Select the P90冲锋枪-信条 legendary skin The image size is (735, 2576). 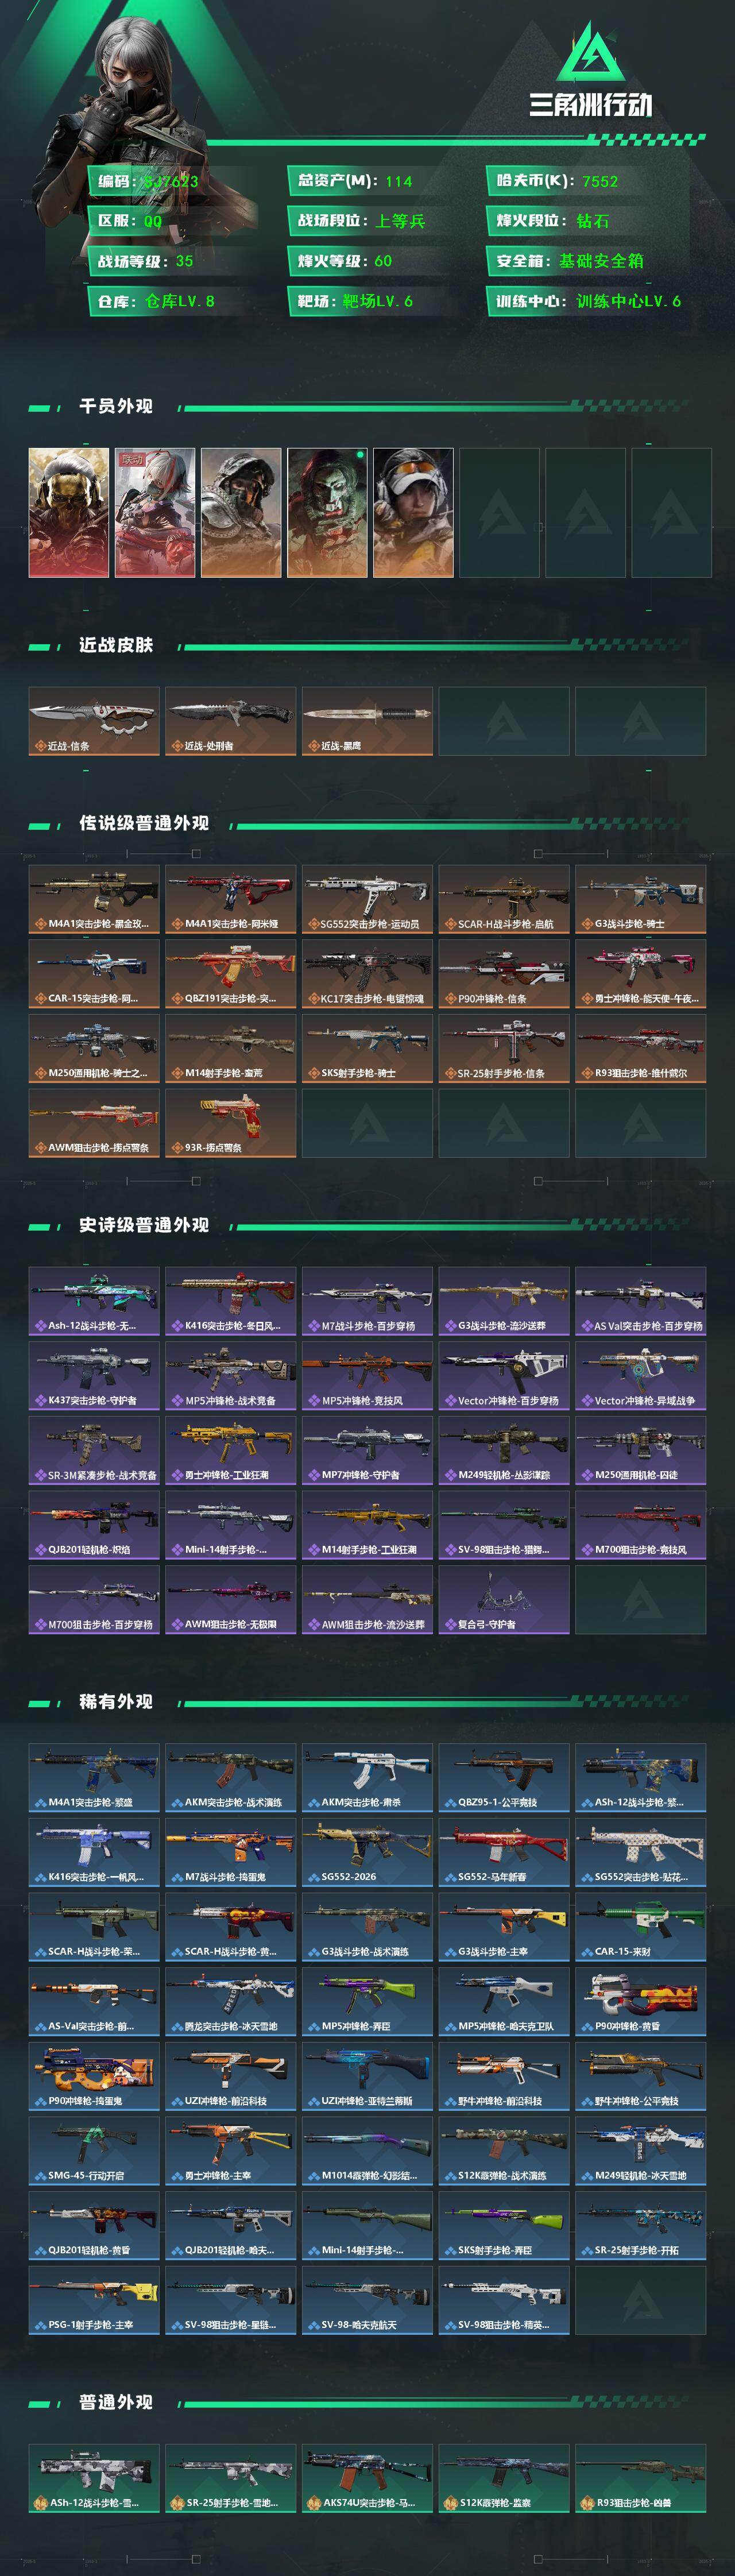point(504,973)
